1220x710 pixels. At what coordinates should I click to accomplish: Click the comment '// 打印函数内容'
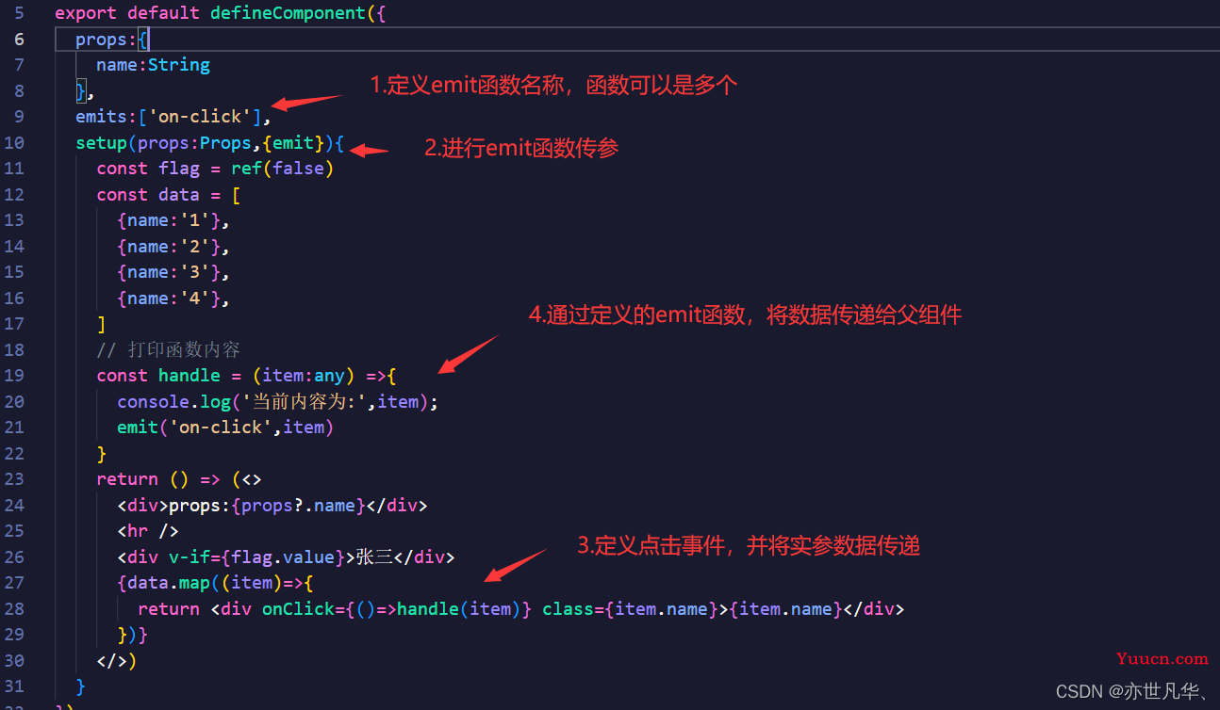(169, 350)
